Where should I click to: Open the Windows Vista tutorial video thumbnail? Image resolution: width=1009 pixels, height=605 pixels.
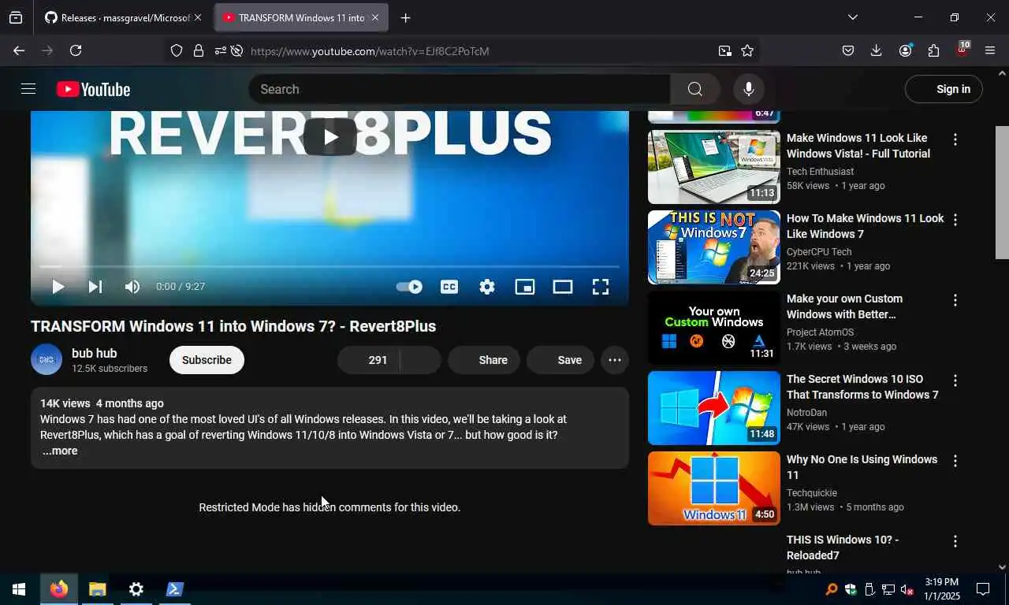[x=714, y=167]
